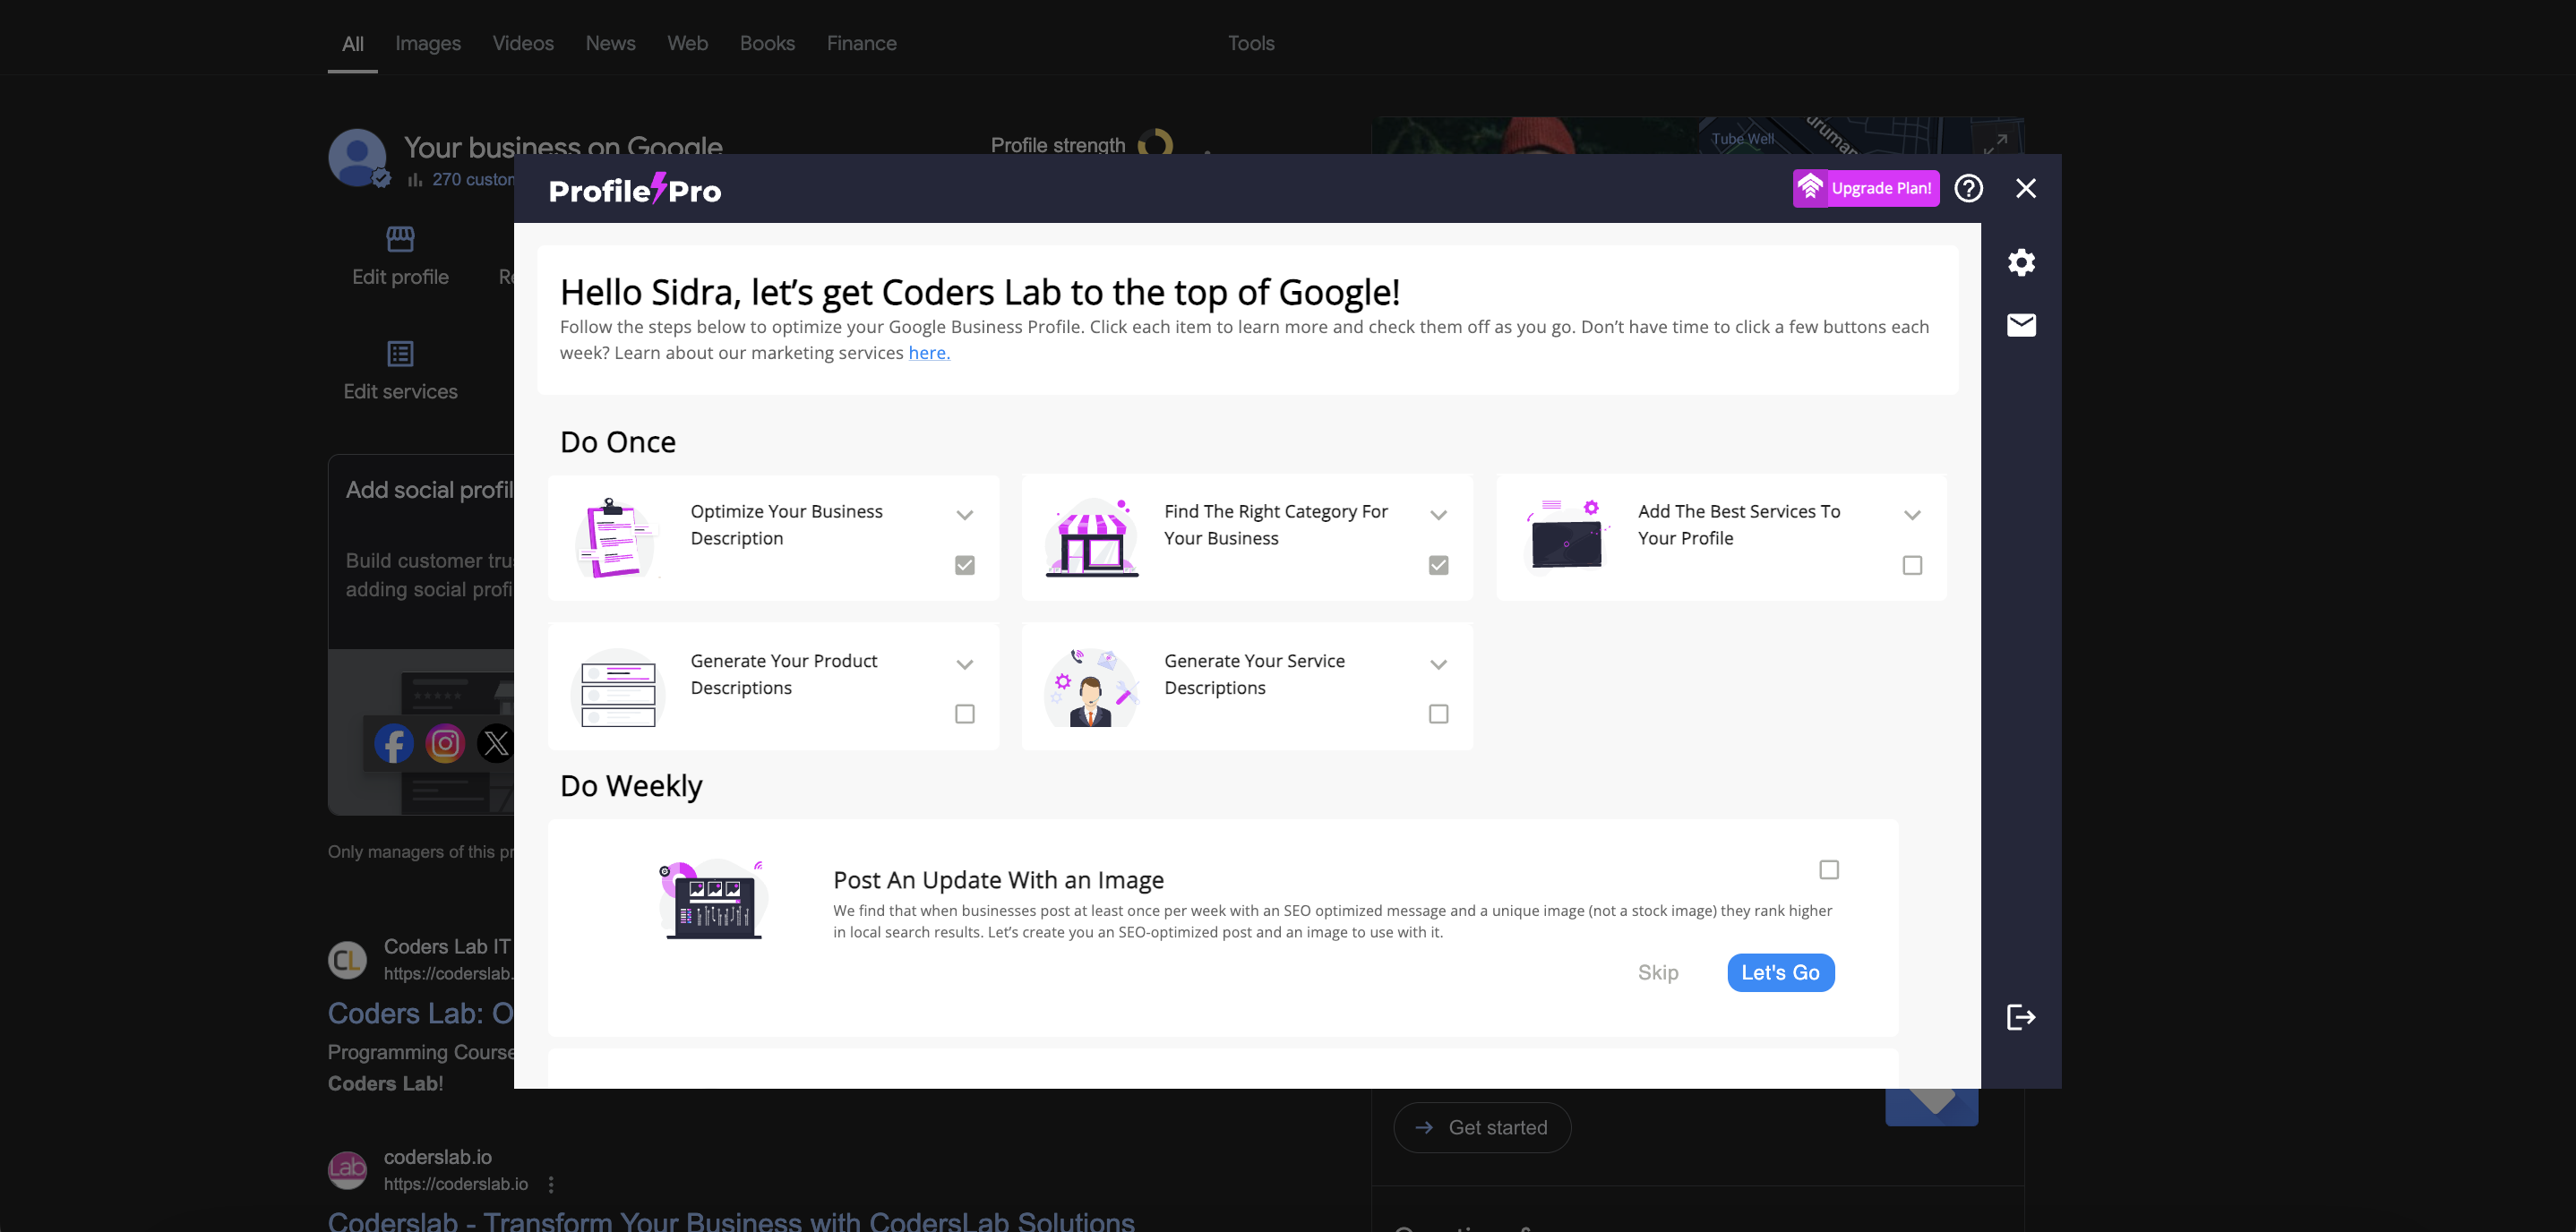Viewport: 2576px width, 1232px height.
Task: Click the Post An Update laptop illustration
Action: (x=712, y=899)
